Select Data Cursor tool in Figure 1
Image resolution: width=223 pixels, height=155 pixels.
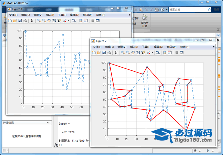(x=59, y=21)
